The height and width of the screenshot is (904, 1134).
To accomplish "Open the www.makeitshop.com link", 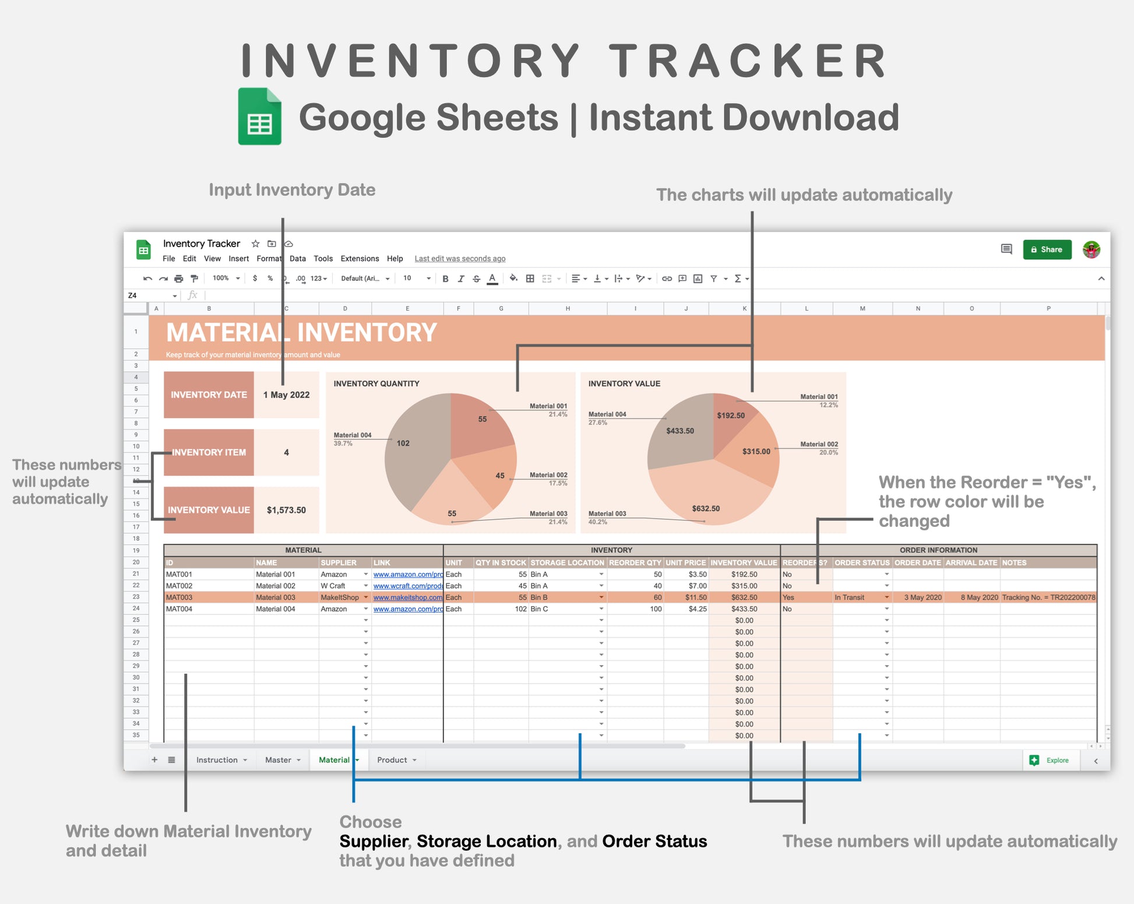I will pos(407,597).
